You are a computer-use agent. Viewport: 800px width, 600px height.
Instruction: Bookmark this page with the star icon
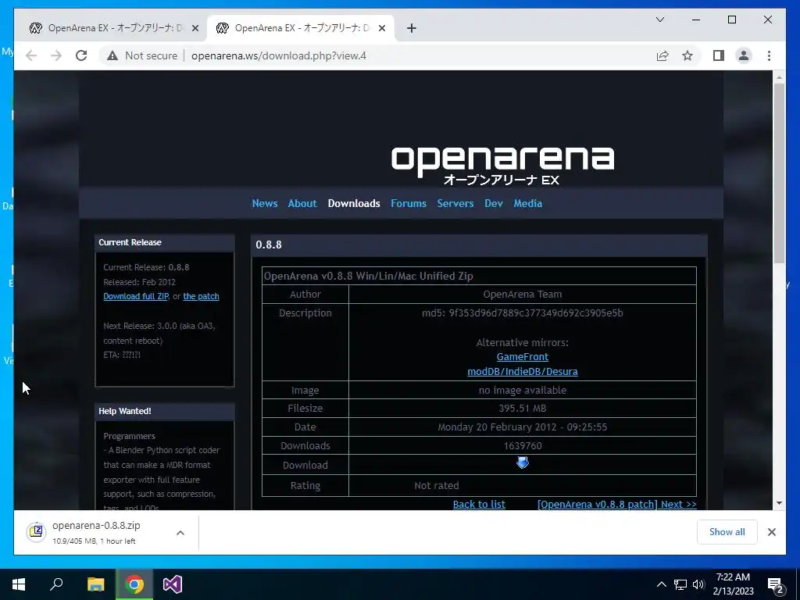687,55
